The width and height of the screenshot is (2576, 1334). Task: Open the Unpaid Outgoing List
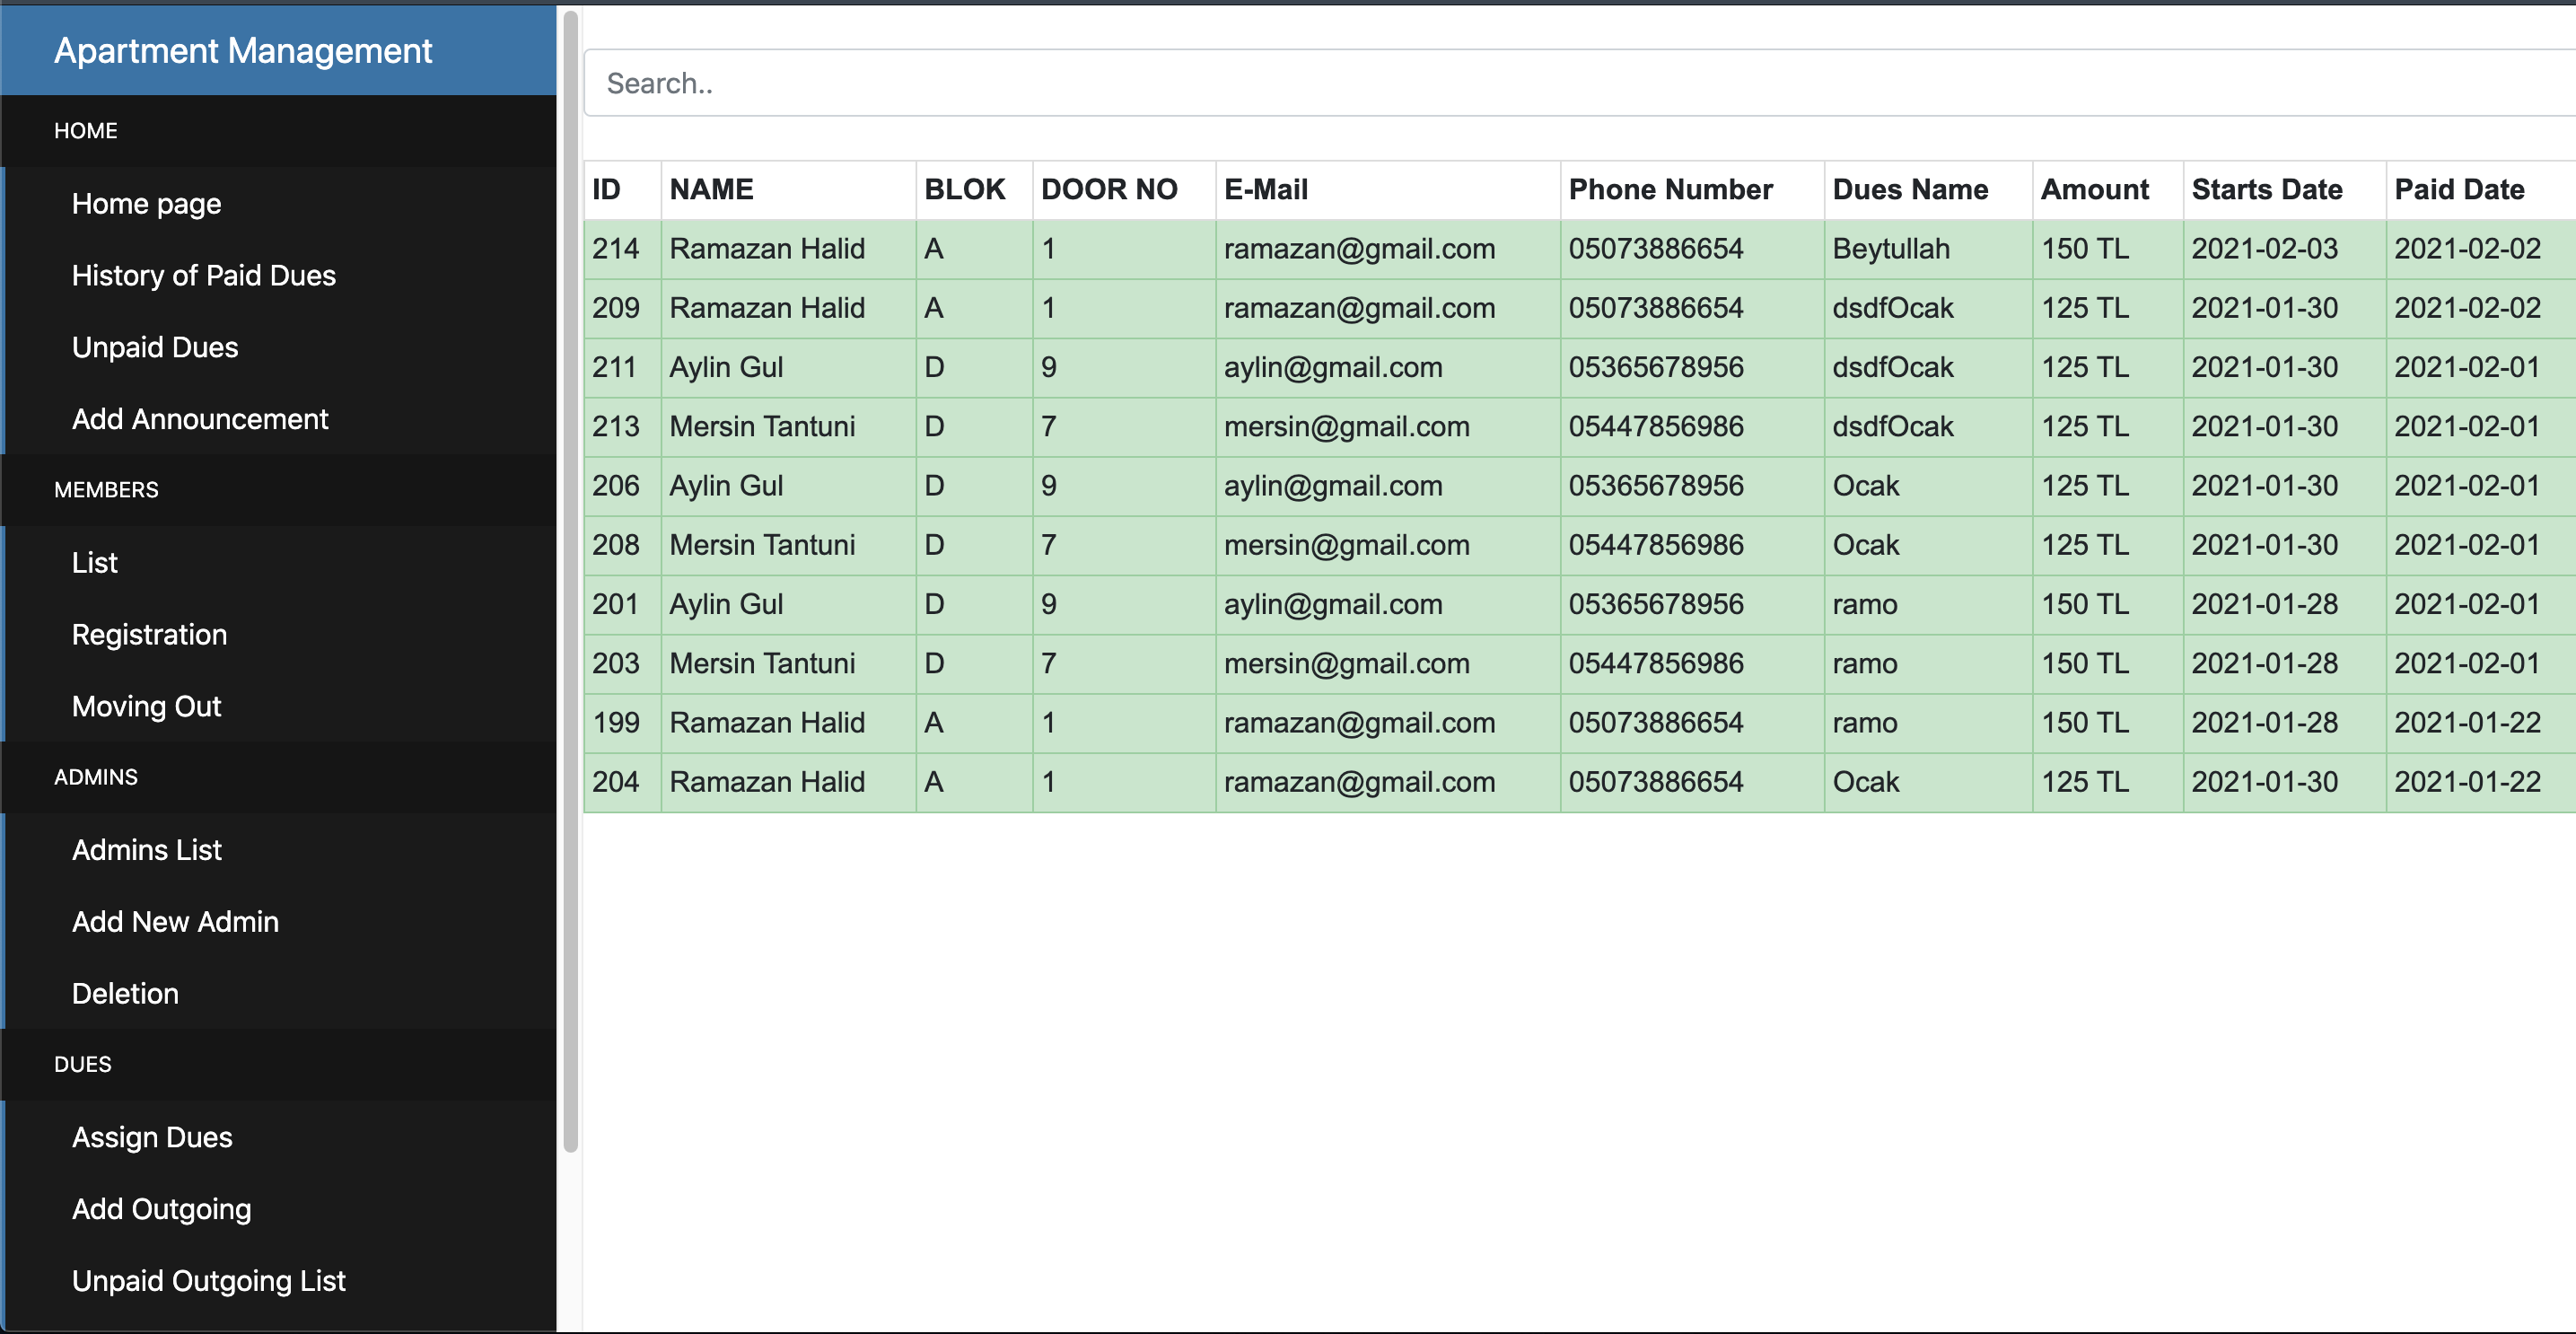pyautogui.click(x=208, y=1281)
